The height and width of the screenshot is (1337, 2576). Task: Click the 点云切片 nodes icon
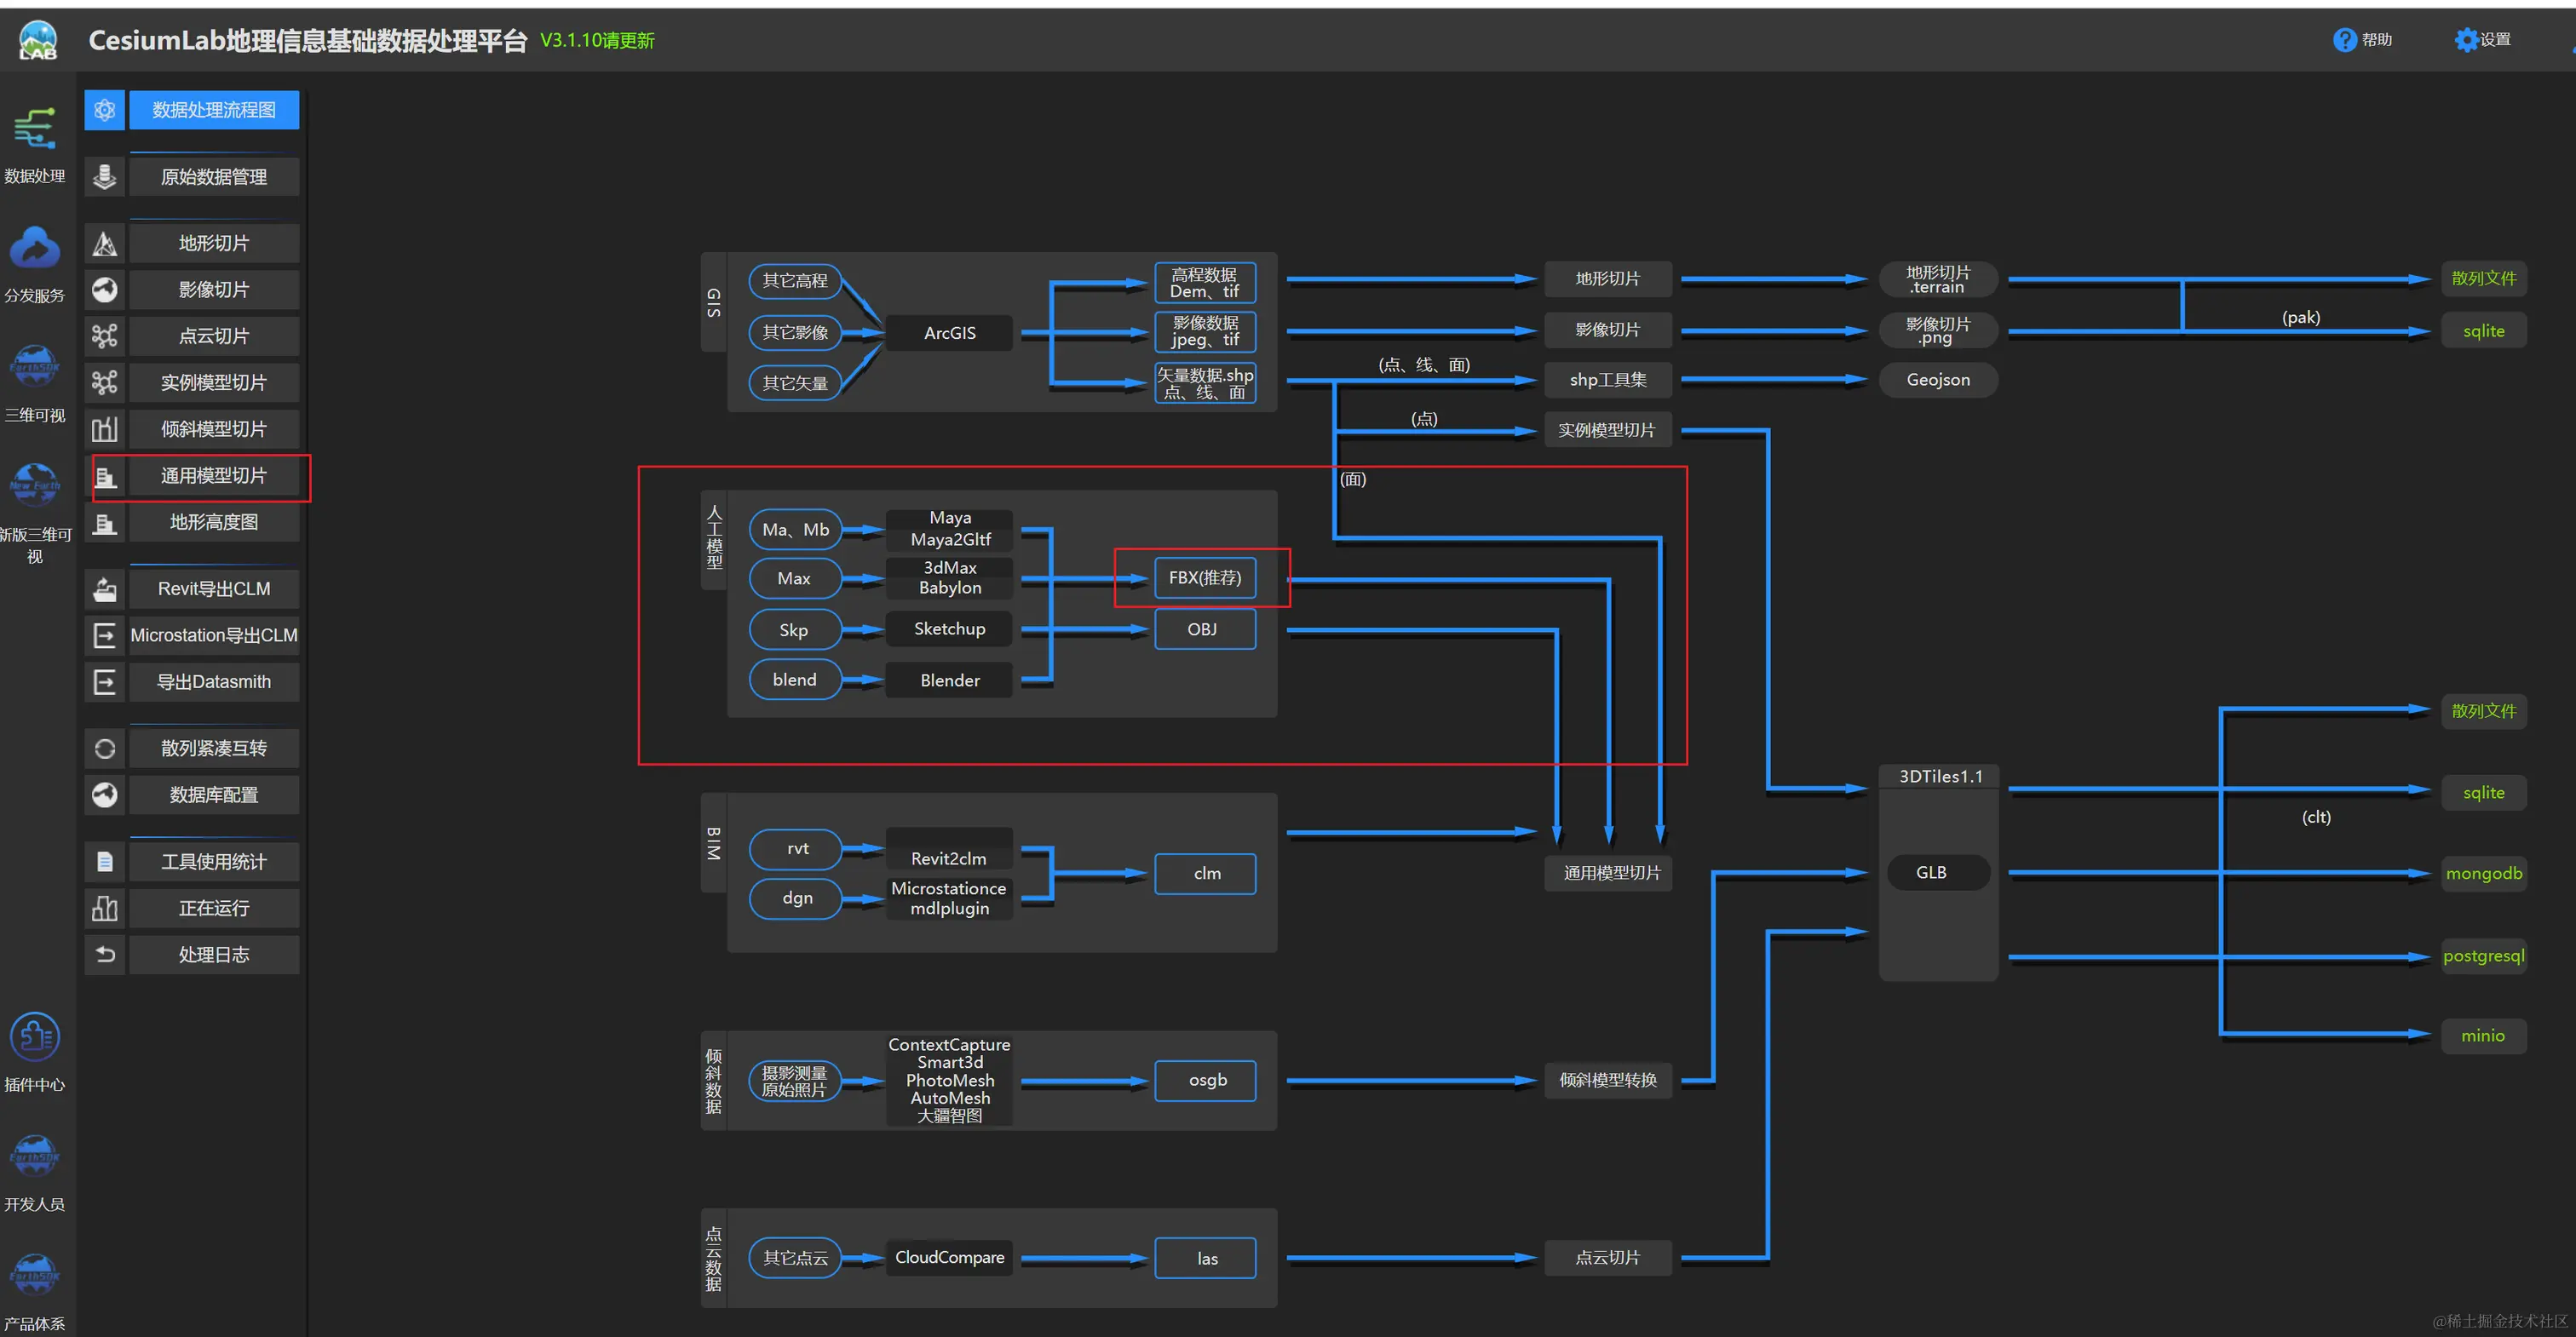coord(105,336)
